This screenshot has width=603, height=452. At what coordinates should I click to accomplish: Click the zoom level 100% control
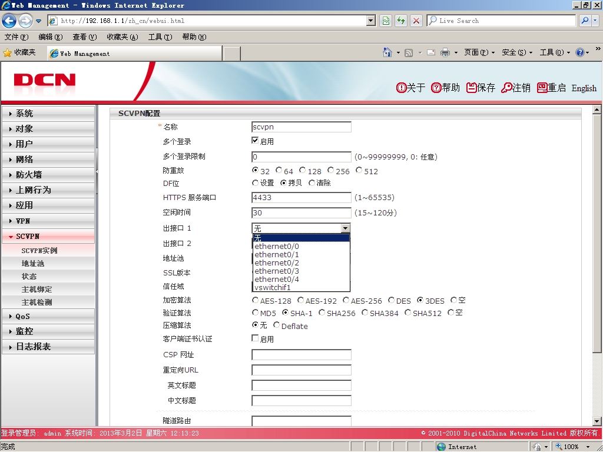click(x=571, y=447)
